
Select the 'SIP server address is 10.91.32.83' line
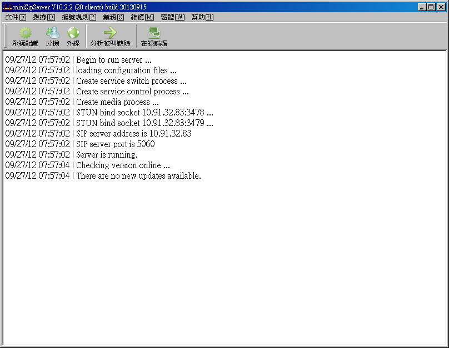[x=98, y=134]
